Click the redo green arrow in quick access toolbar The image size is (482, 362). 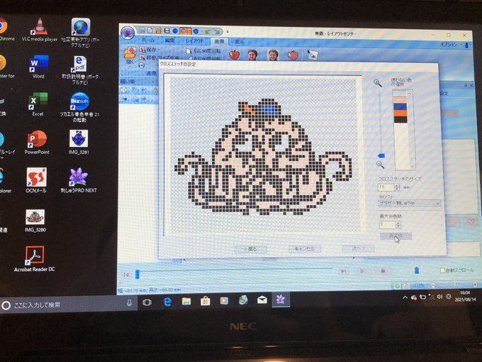217,32
